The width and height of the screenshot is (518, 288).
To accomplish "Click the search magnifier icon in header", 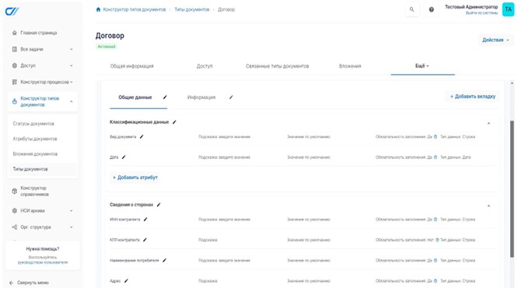I will tap(411, 9).
